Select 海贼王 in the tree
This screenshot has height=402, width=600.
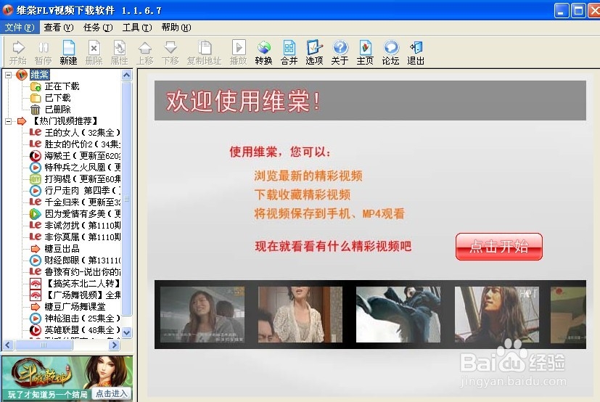pos(82,156)
